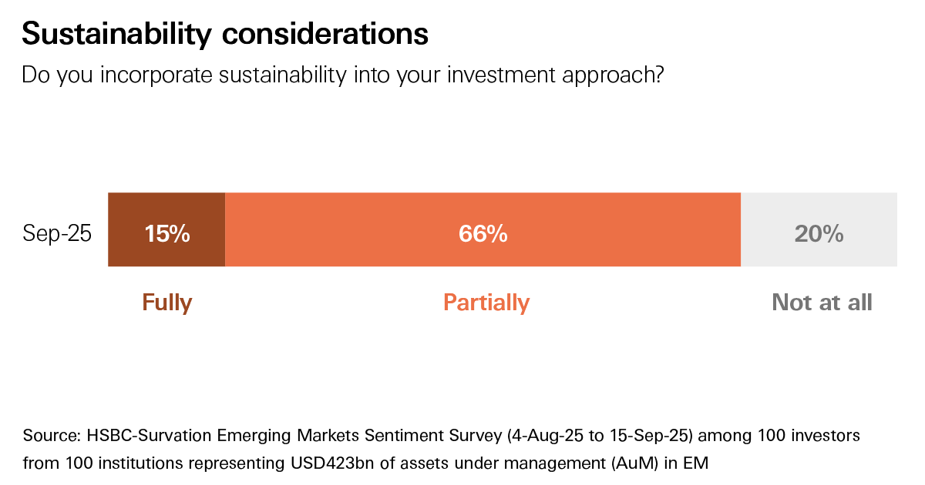Click the subtitle question about investment approach

343,75
